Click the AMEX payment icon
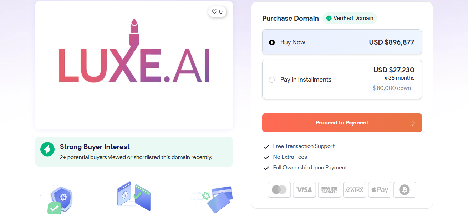The width and height of the screenshot is (468, 214). 355,189
